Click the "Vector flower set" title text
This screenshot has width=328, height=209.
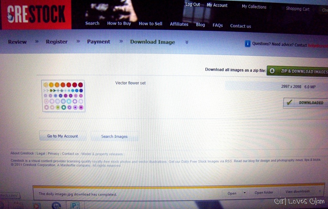(x=130, y=83)
